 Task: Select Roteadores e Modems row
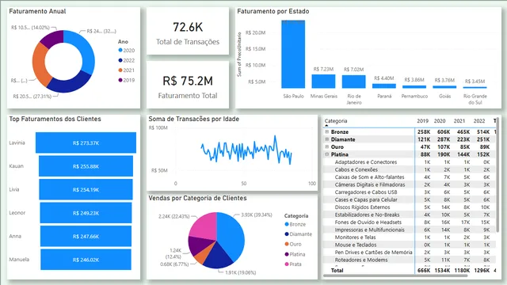(409, 260)
